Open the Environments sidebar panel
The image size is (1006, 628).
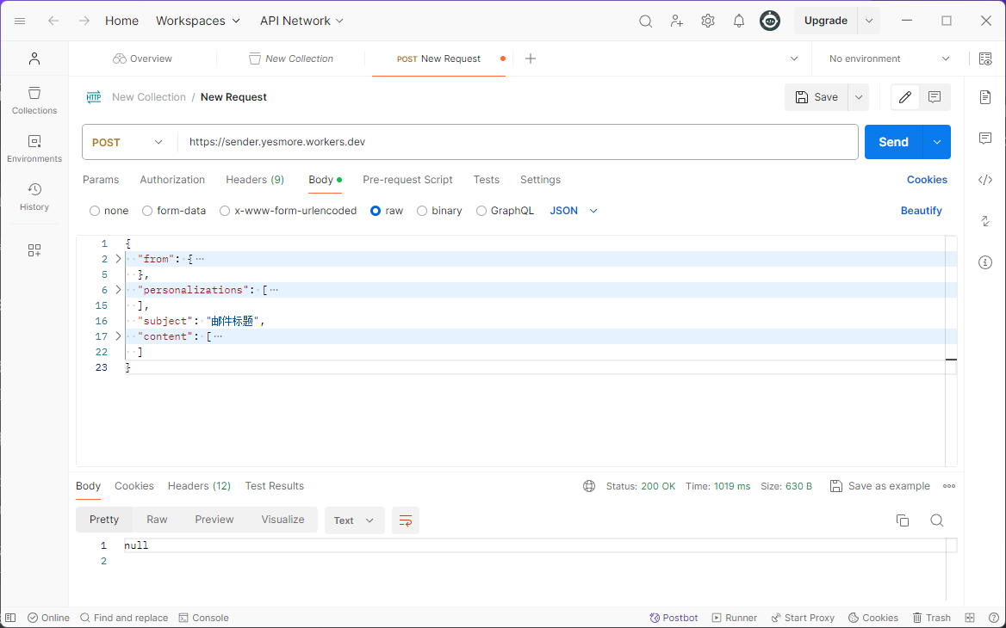point(34,149)
